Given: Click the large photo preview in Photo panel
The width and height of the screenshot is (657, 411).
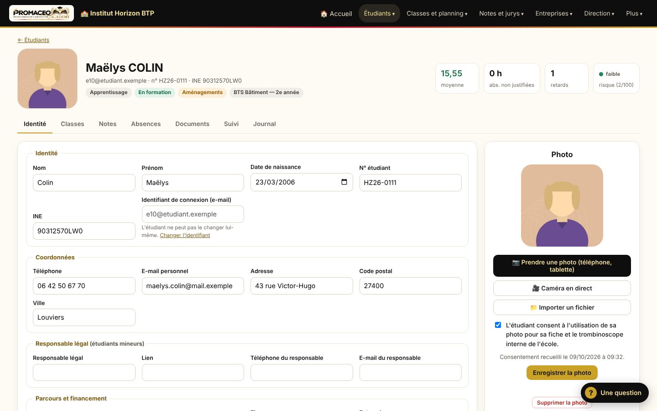Looking at the screenshot, I should (562, 205).
